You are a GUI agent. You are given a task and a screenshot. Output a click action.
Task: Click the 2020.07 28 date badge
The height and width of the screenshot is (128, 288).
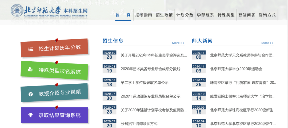[109, 110]
